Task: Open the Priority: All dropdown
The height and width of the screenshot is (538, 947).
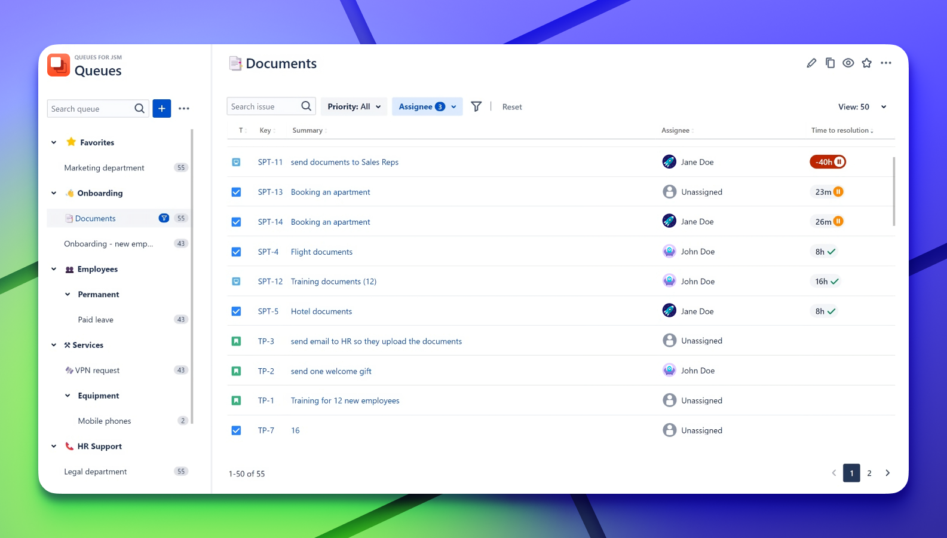Action: coord(354,106)
